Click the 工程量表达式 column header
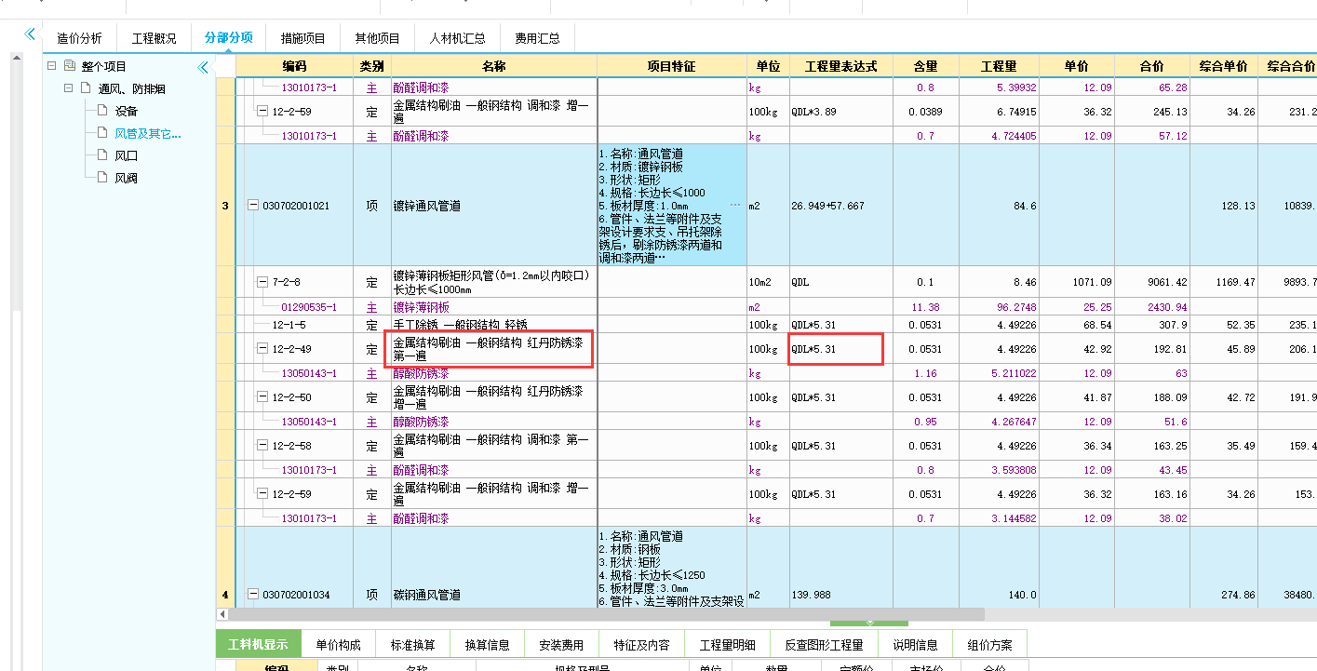1317x671 pixels. click(x=840, y=66)
